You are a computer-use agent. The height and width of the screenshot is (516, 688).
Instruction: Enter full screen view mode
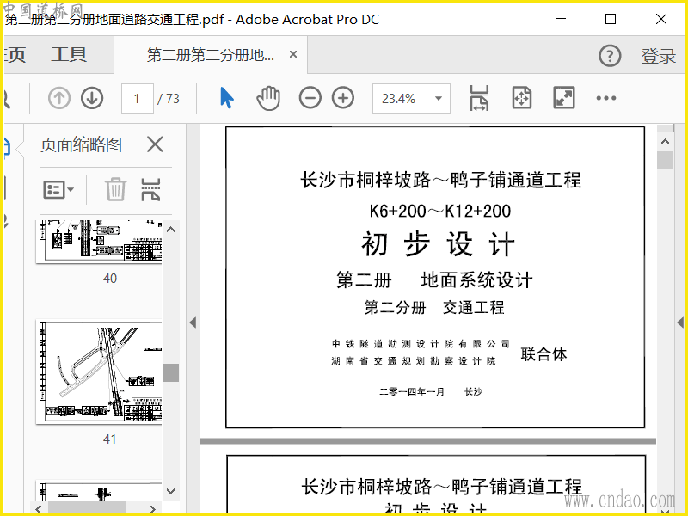coord(564,98)
